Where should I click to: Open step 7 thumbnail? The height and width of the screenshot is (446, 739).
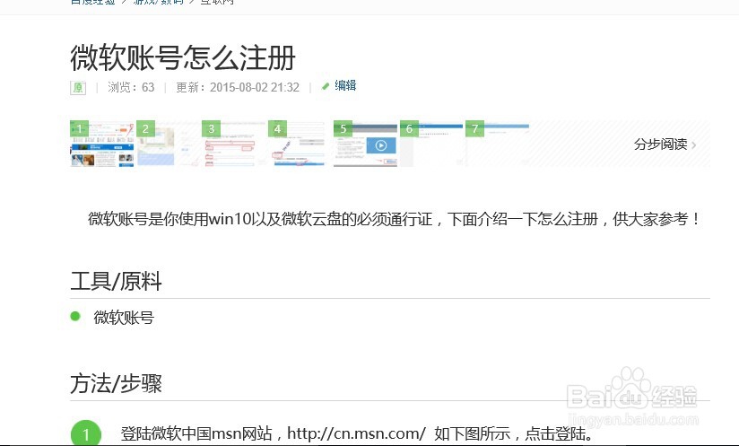pos(498,144)
